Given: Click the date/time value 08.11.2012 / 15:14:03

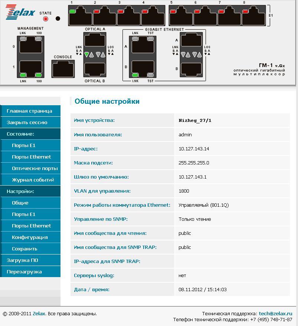Looking at the screenshot, I should (x=202, y=289).
